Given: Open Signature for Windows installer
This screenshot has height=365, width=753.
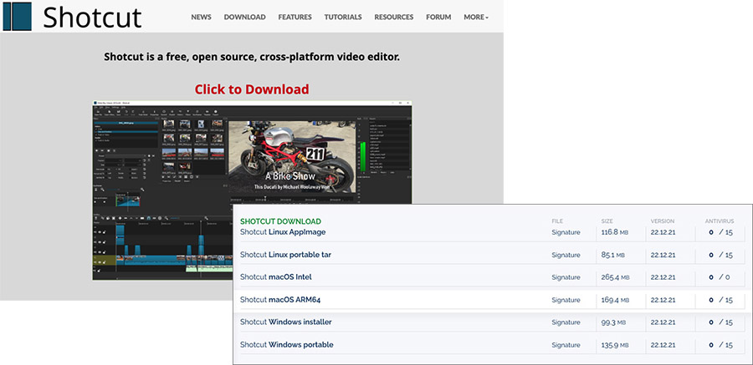Looking at the screenshot, I should (x=566, y=322).
